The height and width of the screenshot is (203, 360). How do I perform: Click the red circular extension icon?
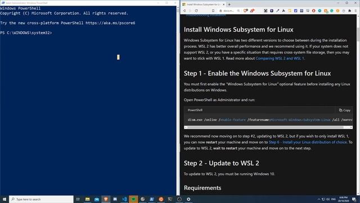(x=313, y=11)
